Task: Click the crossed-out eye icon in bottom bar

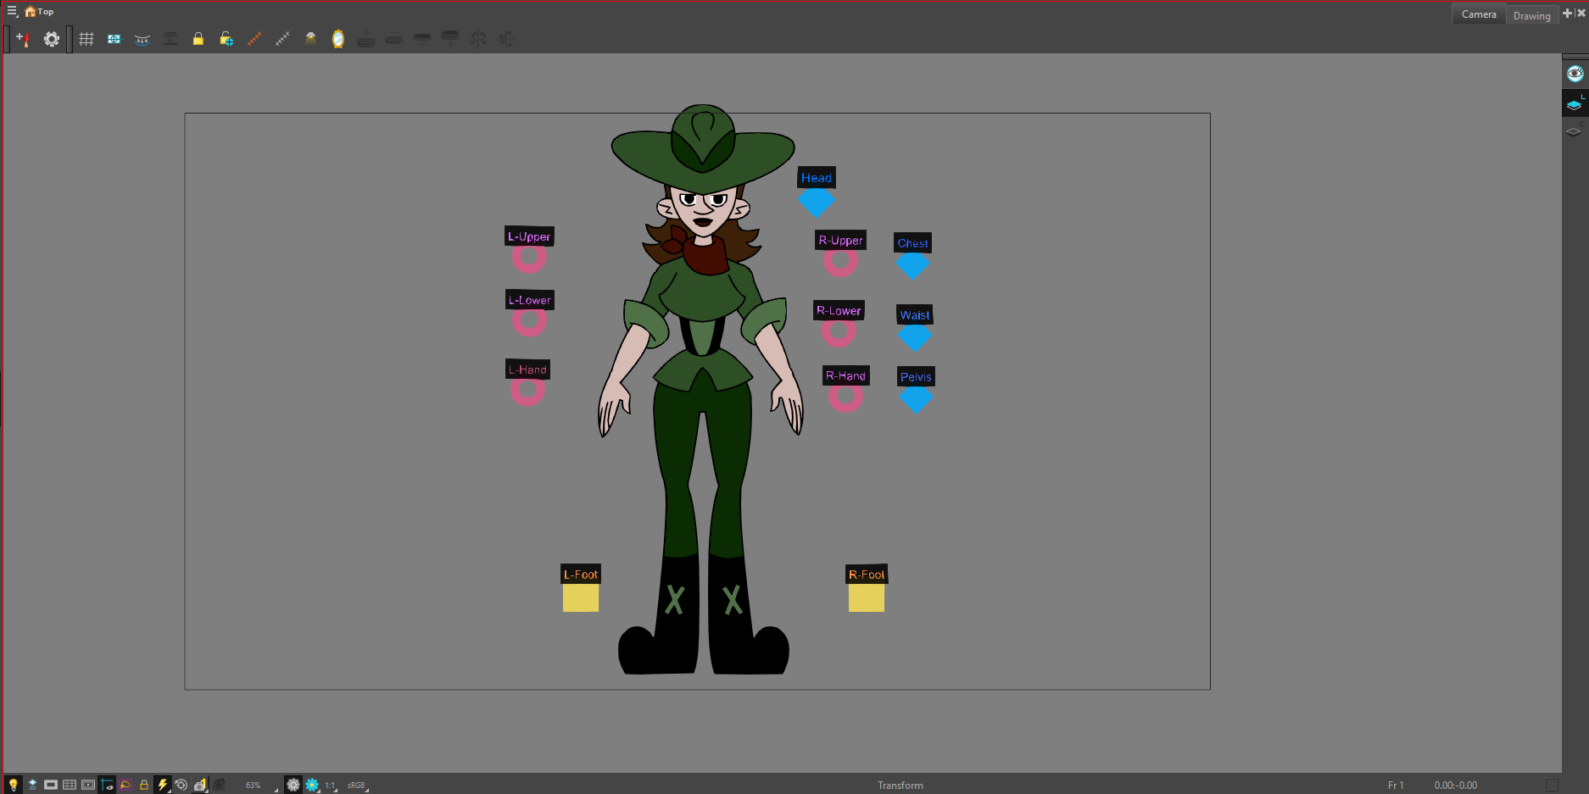Action: [220, 785]
